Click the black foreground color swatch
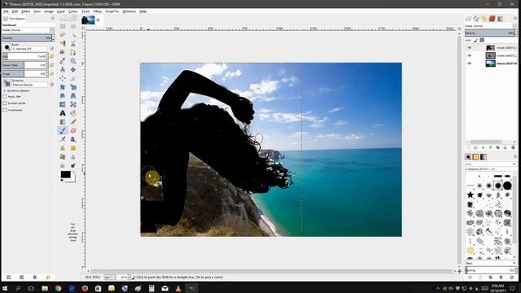The width and height of the screenshot is (521, 293). pos(65,174)
